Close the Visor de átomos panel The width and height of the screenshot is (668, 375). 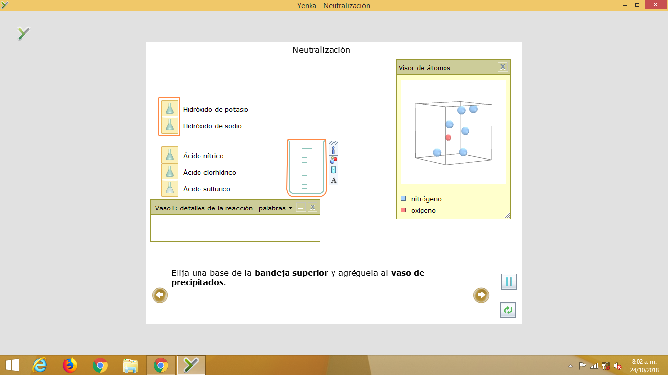click(503, 67)
